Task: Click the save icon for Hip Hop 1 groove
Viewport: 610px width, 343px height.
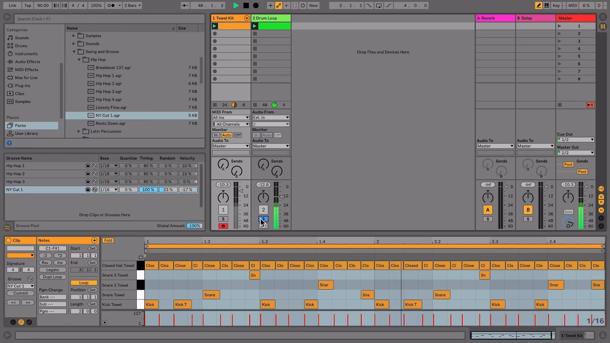Action: click(x=88, y=166)
